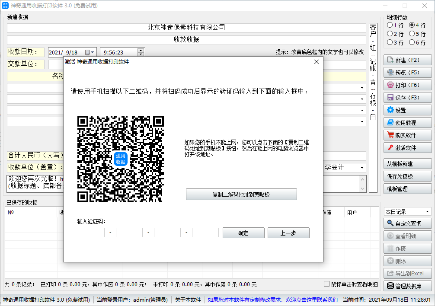
Task: Select the 5 行 radio option
Action: click(x=412, y=34)
